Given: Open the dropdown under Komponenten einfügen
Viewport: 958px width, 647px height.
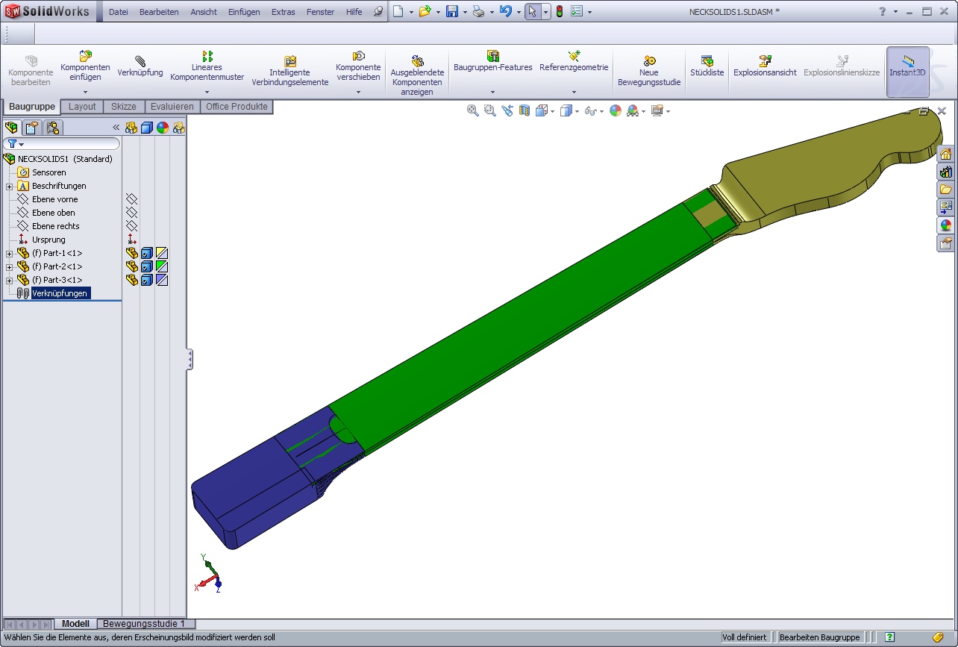Looking at the screenshot, I should coord(85,92).
